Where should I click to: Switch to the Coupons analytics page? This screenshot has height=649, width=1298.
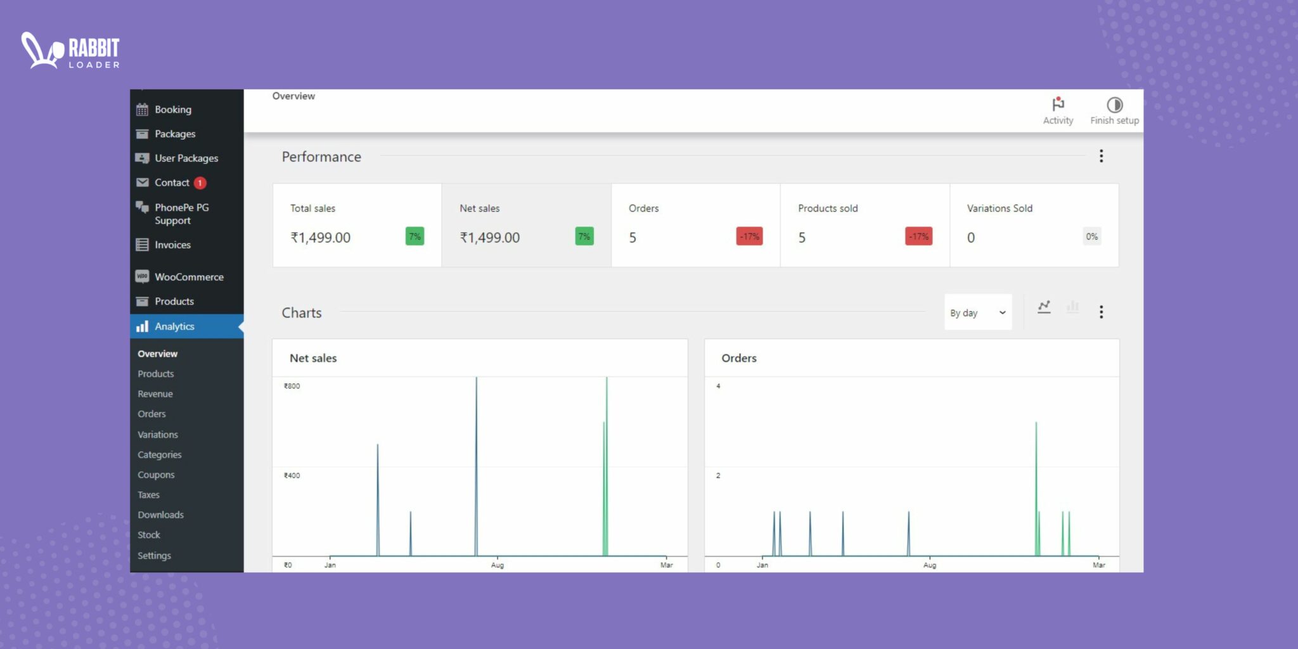156,474
